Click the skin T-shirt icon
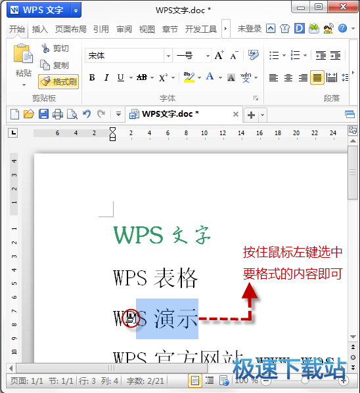Viewport: 360px width, 393px height. [x=284, y=28]
